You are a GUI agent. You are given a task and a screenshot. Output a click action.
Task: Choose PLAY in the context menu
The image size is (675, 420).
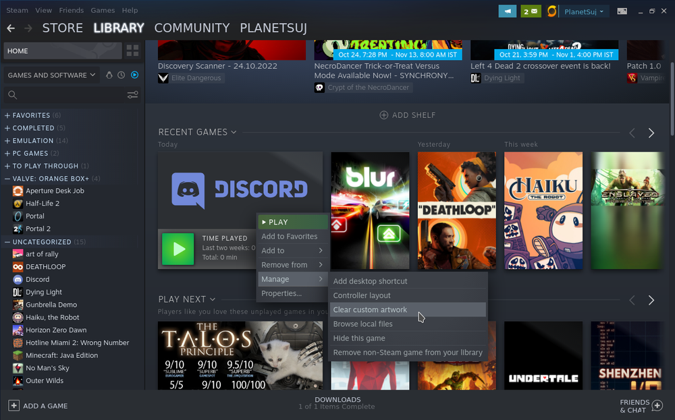point(293,222)
